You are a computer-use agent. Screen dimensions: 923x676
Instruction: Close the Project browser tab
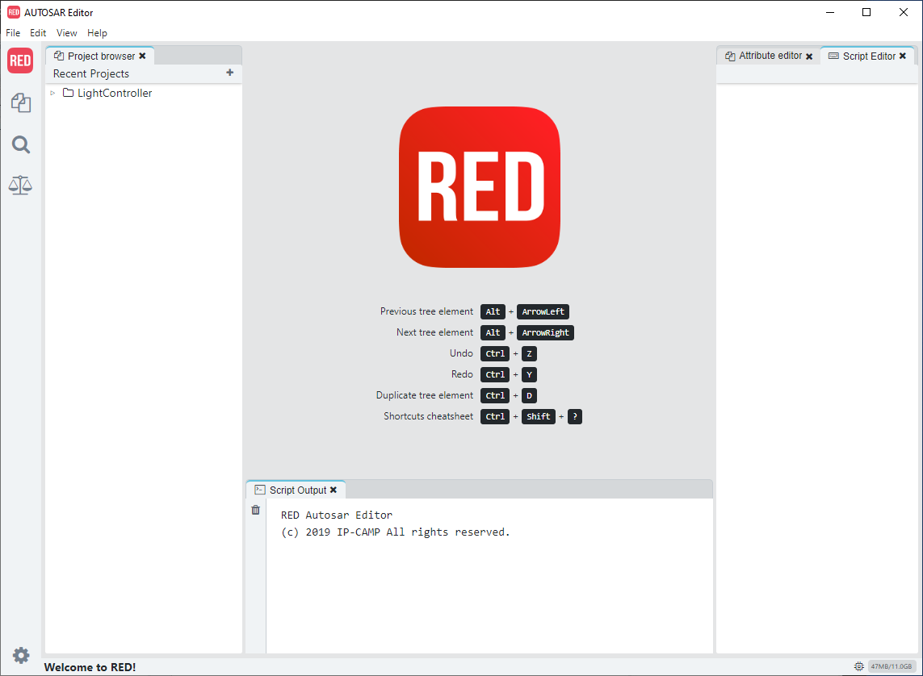(x=142, y=56)
